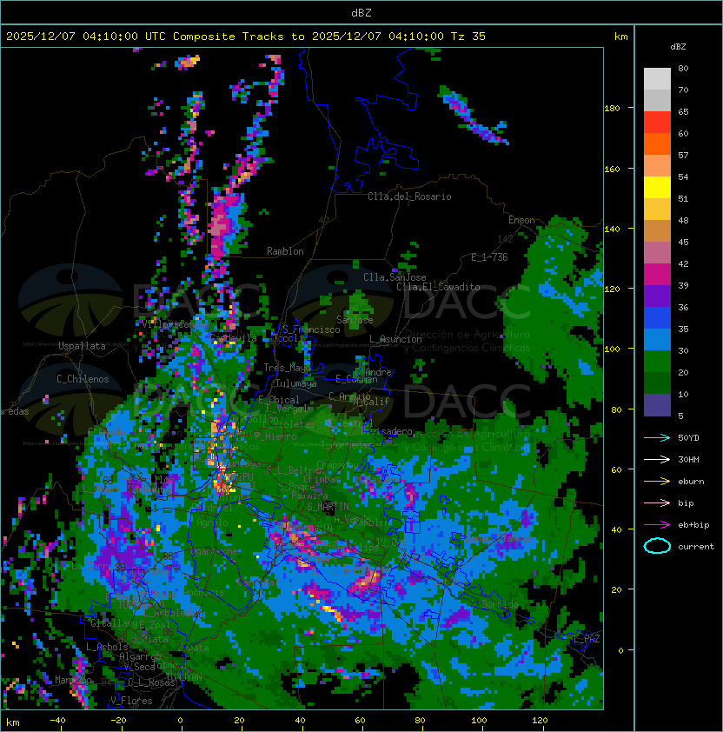
Task: Click the L_Asuncion place label
Action: pyautogui.click(x=395, y=339)
